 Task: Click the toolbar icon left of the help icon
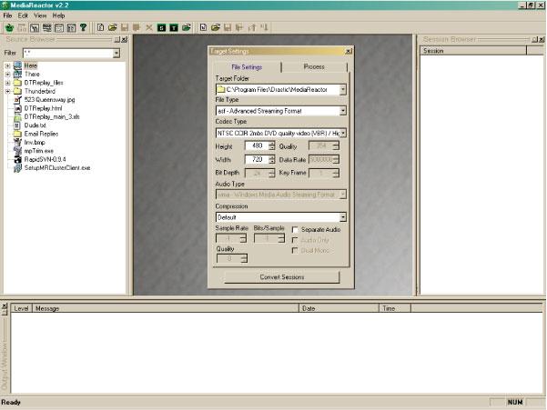point(71,27)
